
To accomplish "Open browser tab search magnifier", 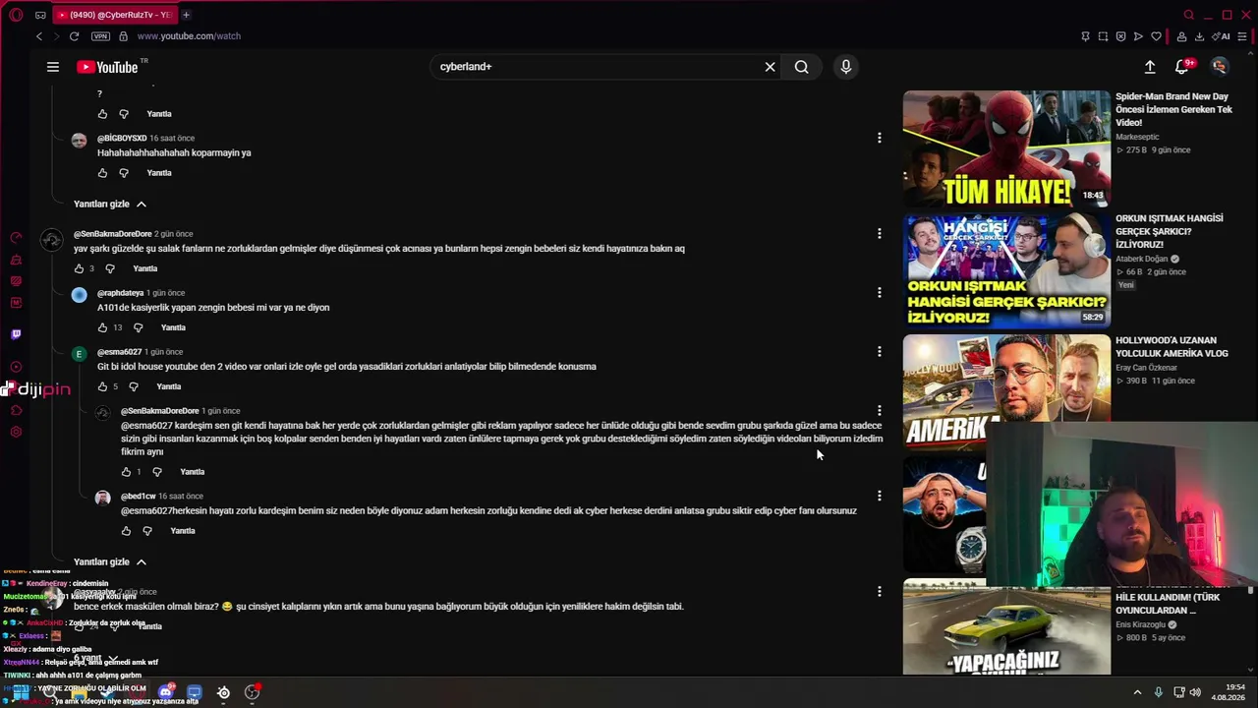I will 1188,15.
